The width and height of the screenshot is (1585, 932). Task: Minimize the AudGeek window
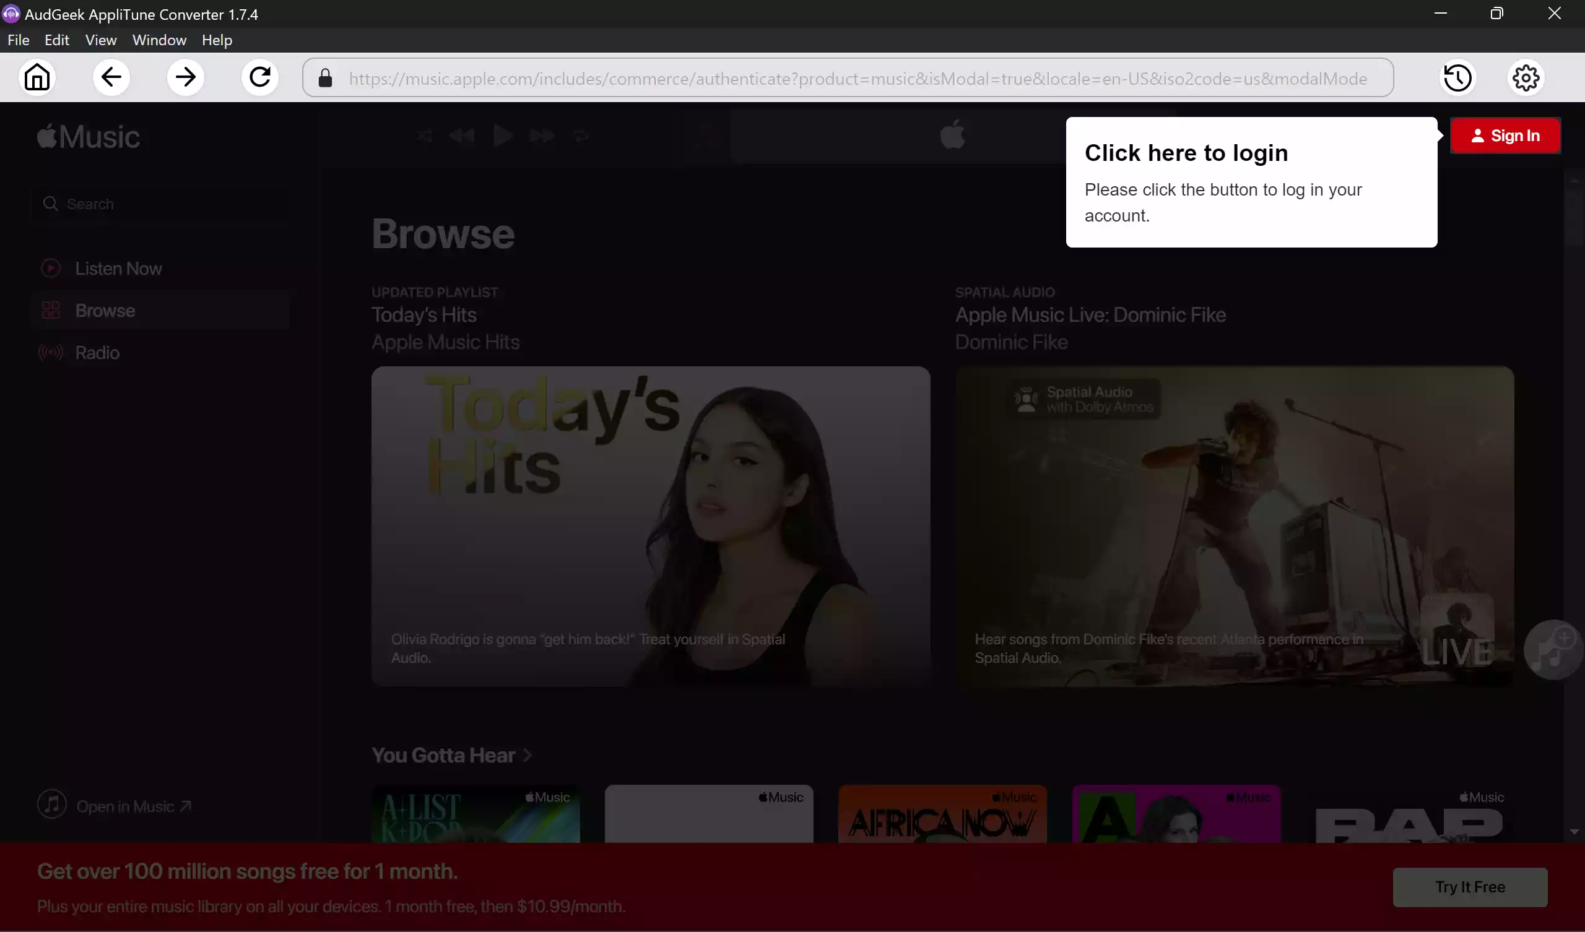click(x=1440, y=13)
